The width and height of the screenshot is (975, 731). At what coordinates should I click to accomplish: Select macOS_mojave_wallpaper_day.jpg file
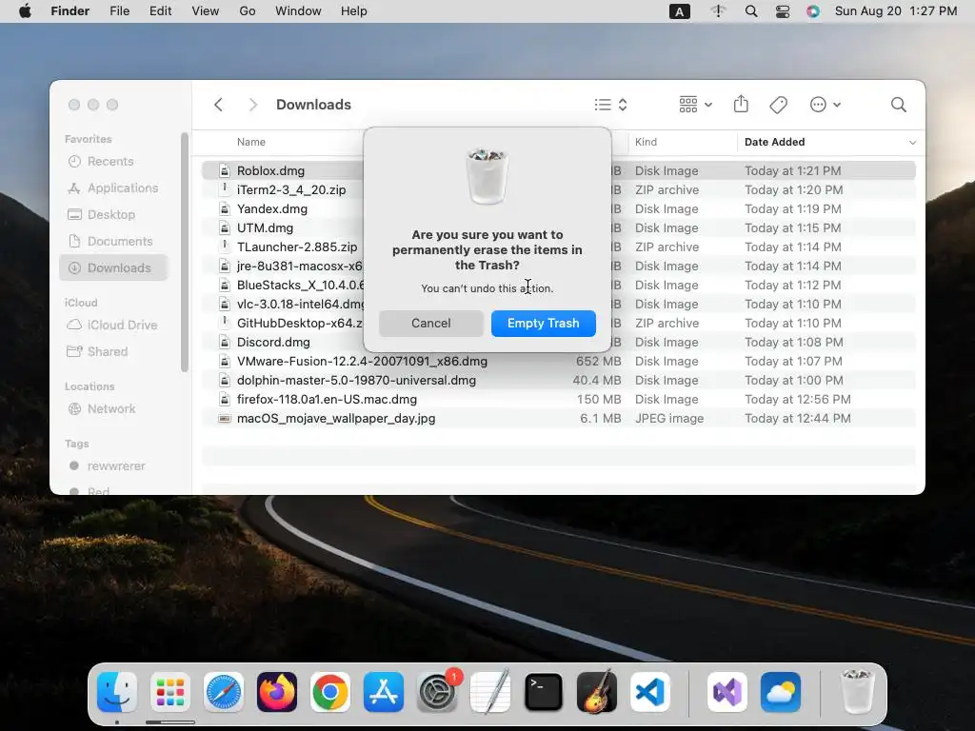coord(558,419)
